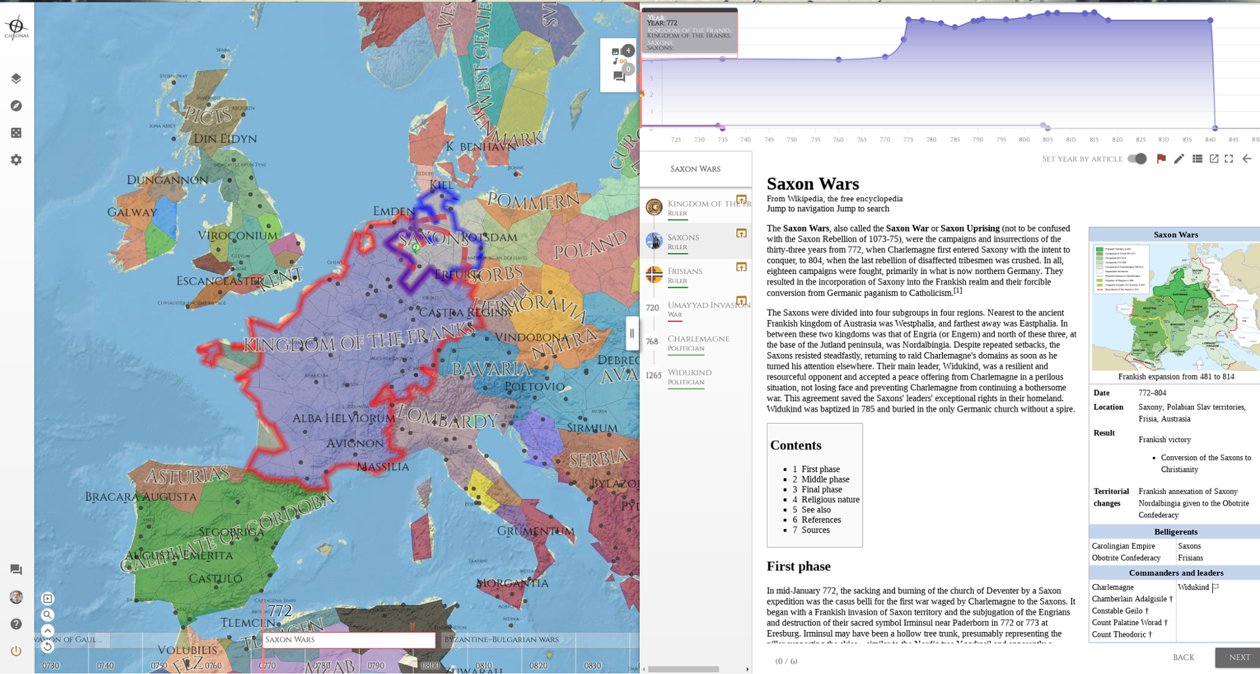Open Frisians entry popout icon
Viewport: 1260px width, 674px height.
pos(742,267)
